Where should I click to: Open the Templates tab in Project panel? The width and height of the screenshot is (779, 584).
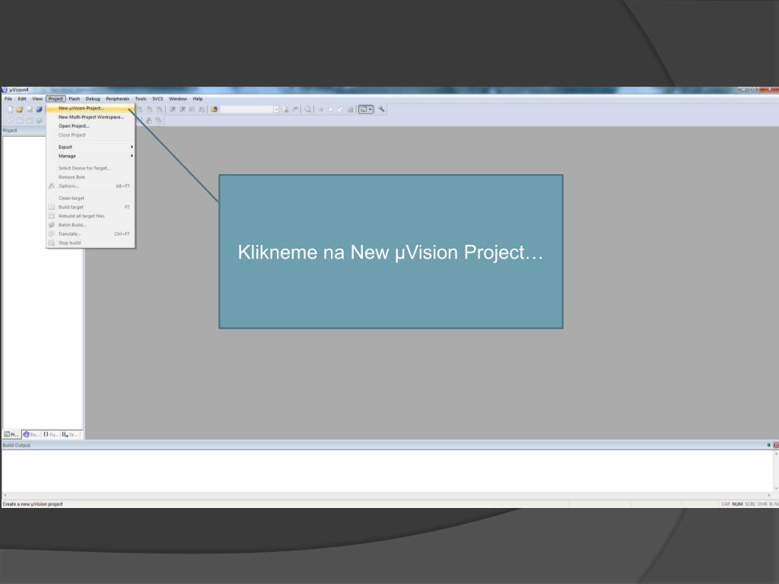point(70,434)
